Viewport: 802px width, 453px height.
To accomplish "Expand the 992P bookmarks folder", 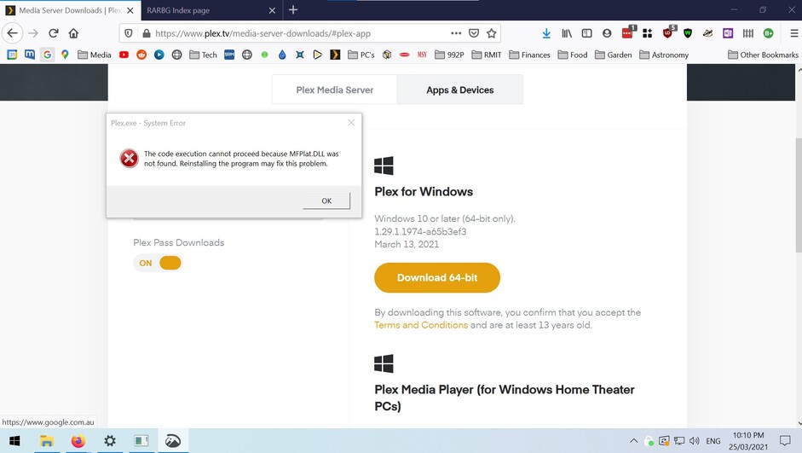I will point(449,55).
